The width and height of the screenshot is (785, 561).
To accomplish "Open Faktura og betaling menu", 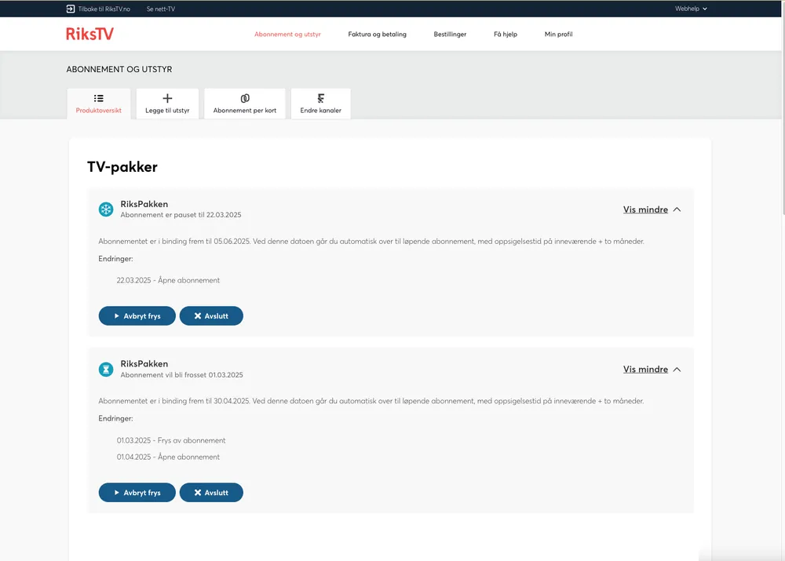I will (377, 35).
